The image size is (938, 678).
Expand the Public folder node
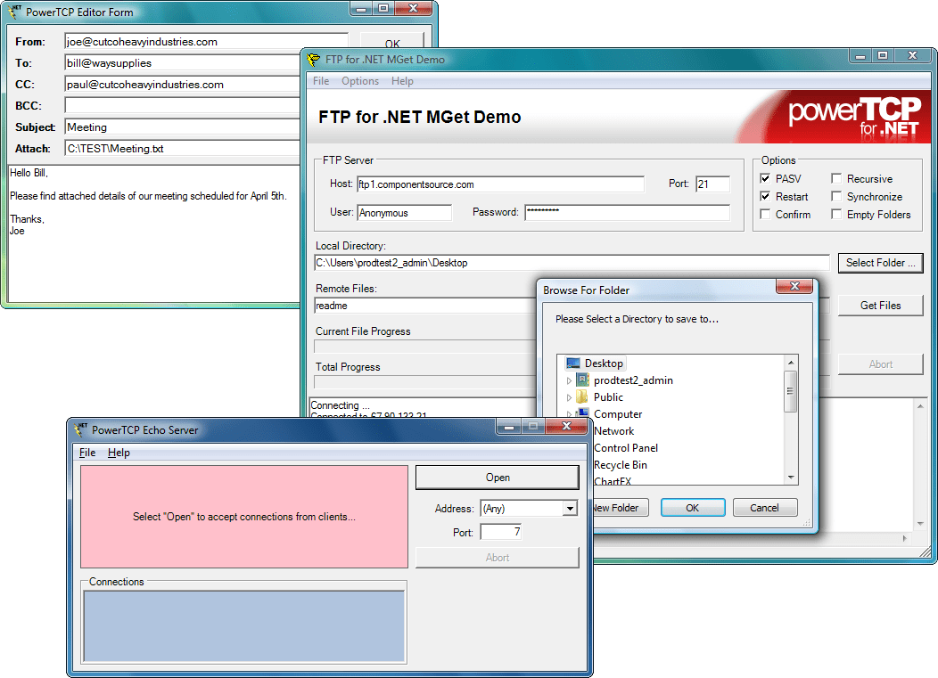[569, 397]
